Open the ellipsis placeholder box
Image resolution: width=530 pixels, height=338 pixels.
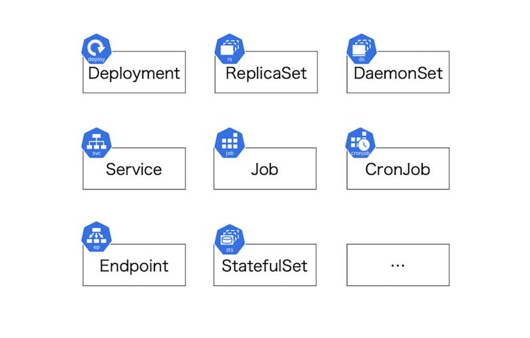(x=398, y=265)
